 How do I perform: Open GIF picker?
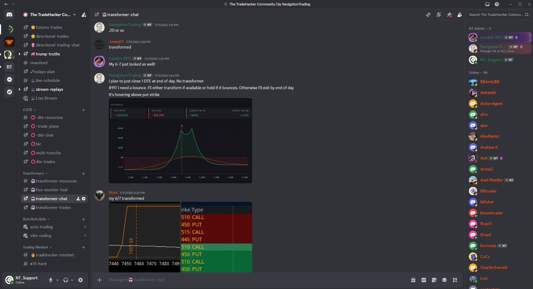(x=424, y=280)
